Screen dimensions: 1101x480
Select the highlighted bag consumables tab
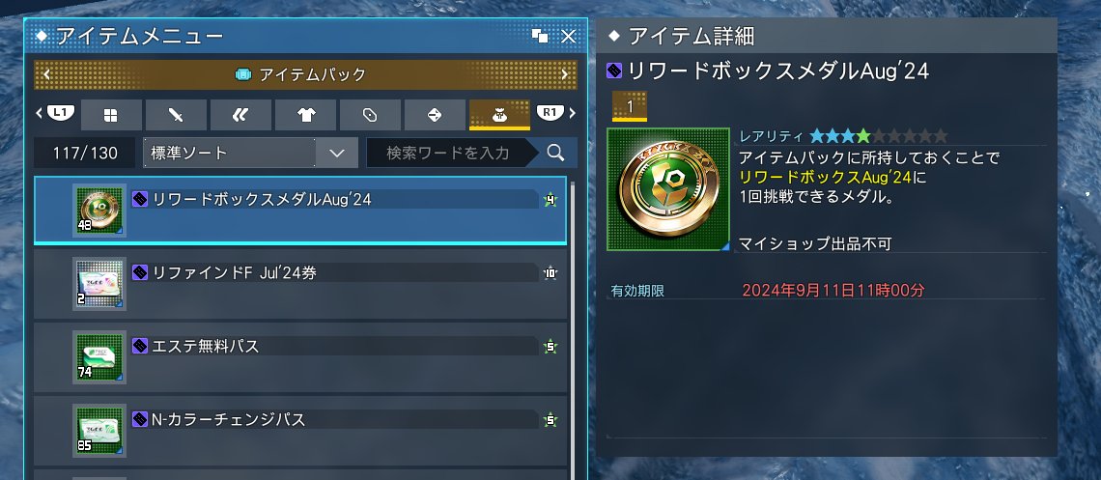[499, 115]
